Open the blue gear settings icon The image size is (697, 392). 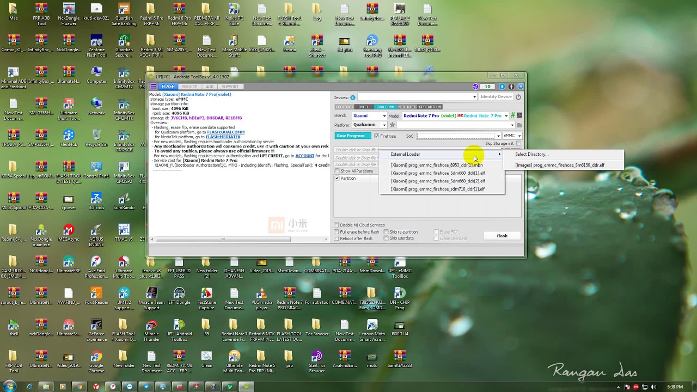coord(521,87)
